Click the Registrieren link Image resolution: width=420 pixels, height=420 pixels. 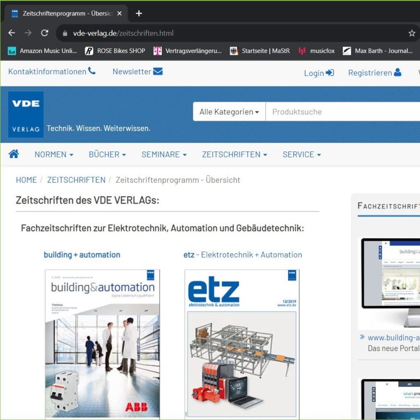(x=375, y=73)
